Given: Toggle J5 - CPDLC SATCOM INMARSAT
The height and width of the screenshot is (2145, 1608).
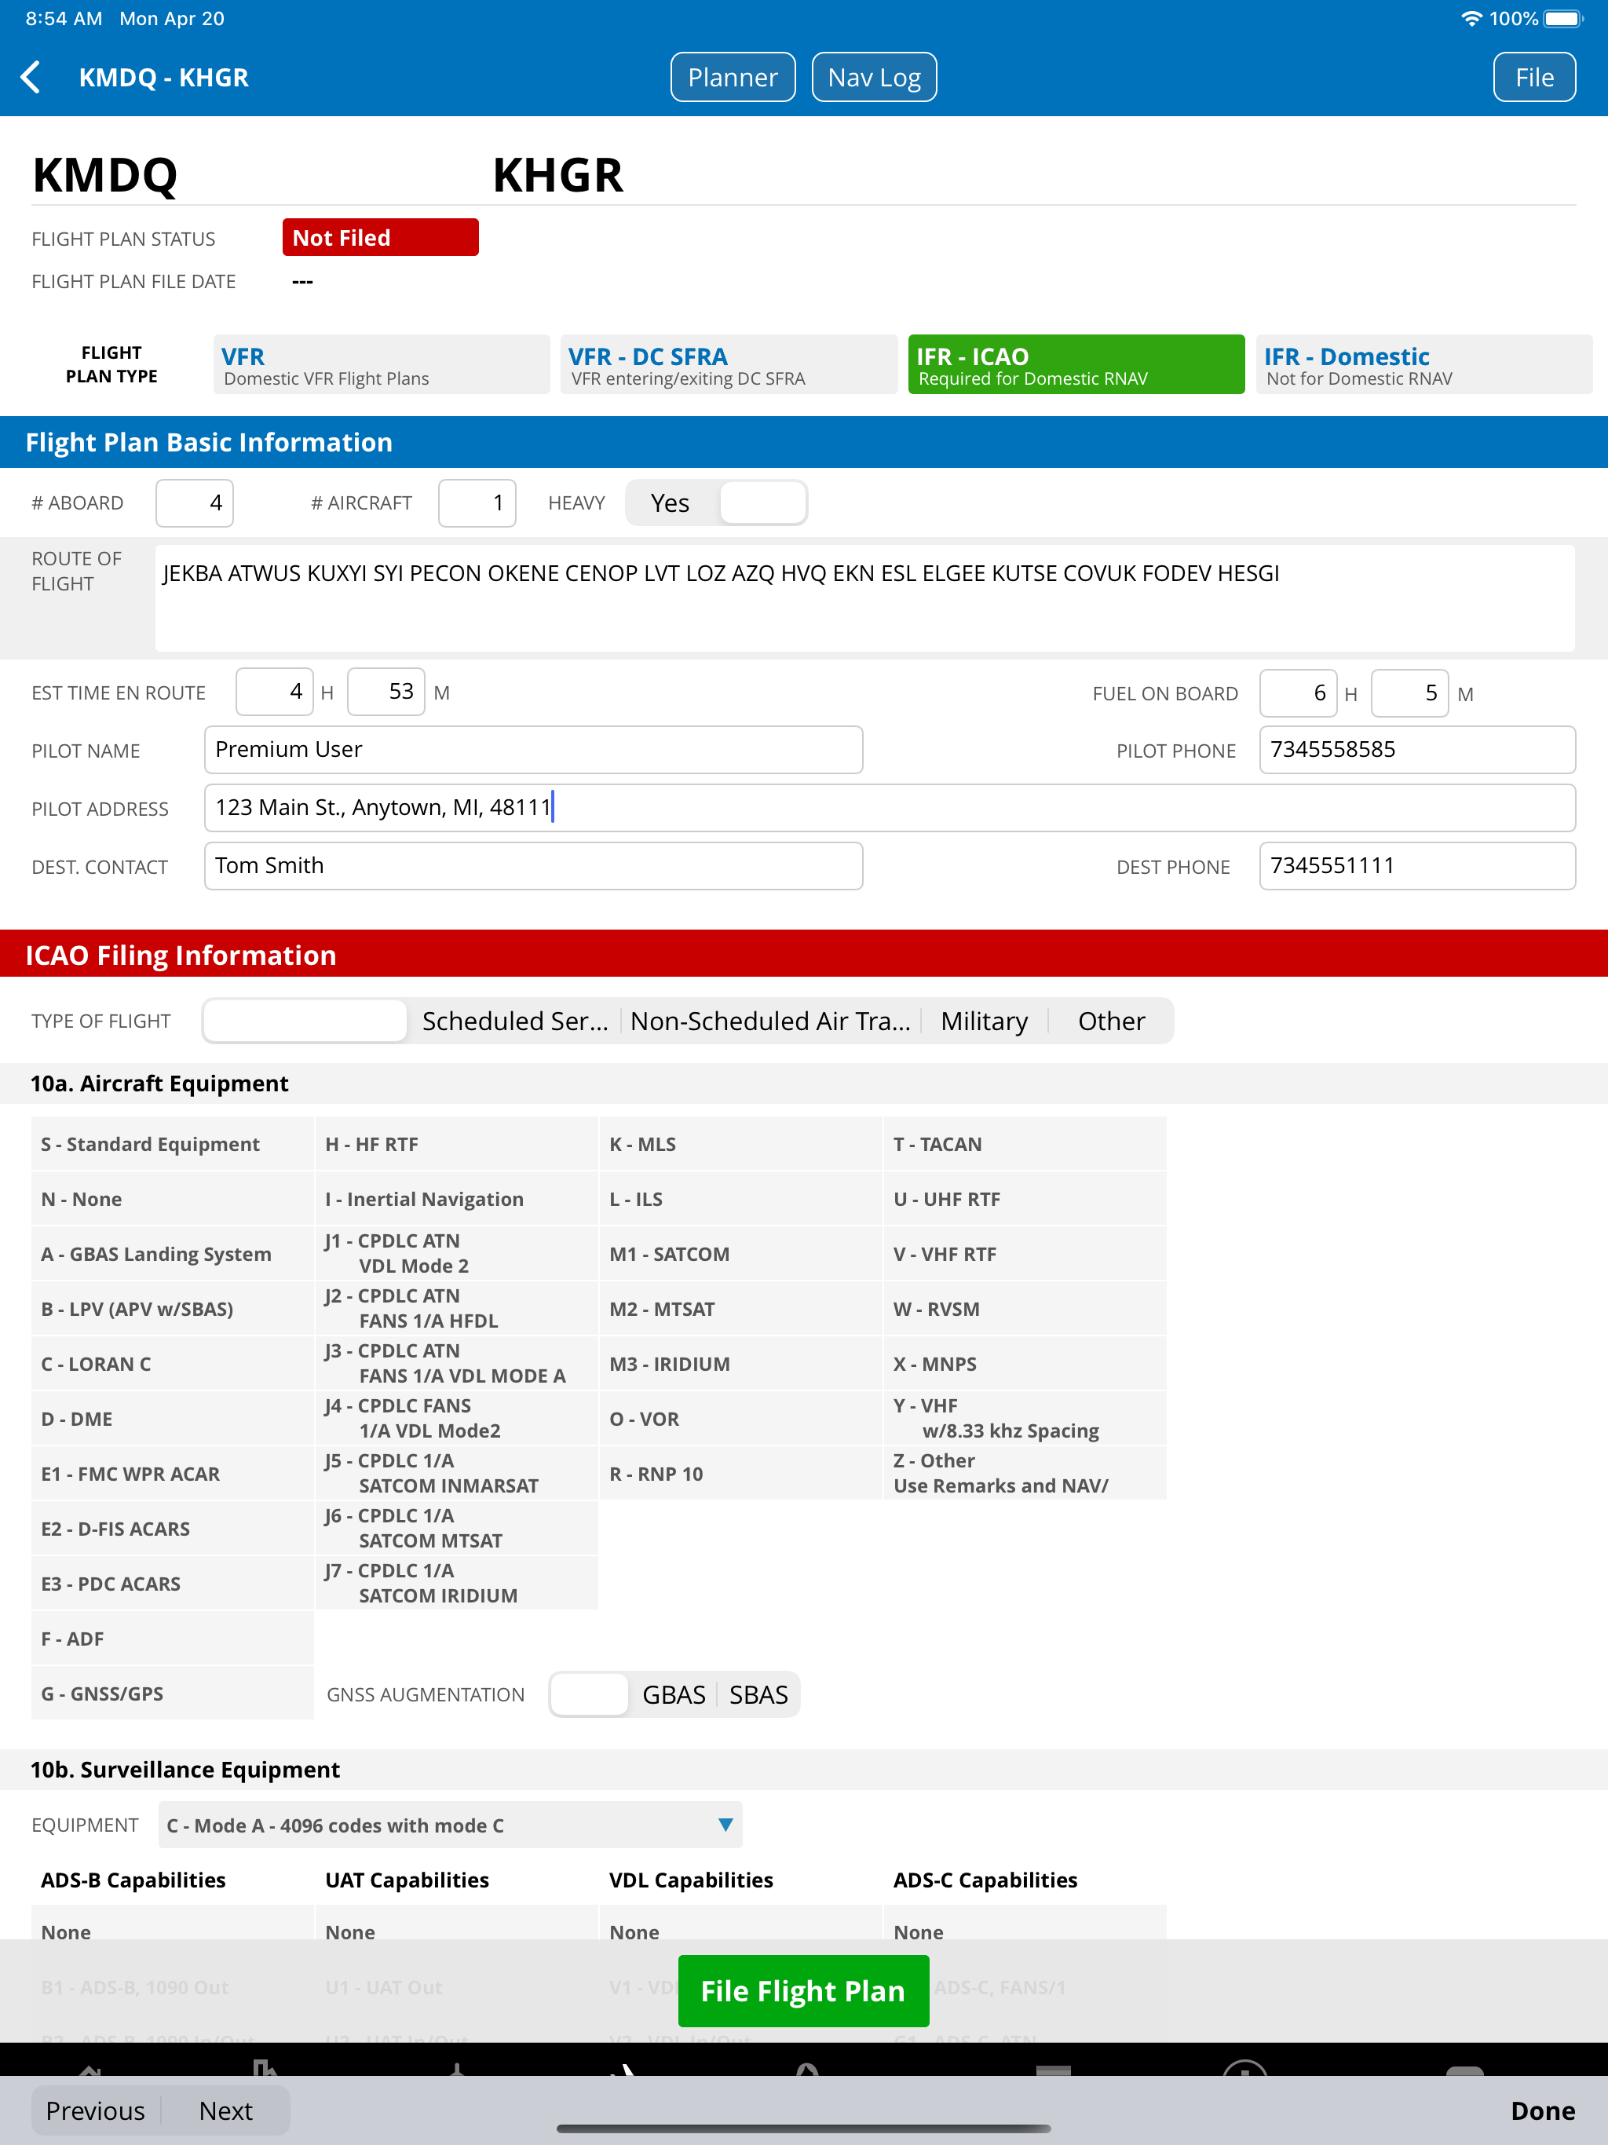Looking at the screenshot, I should (x=456, y=1474).
